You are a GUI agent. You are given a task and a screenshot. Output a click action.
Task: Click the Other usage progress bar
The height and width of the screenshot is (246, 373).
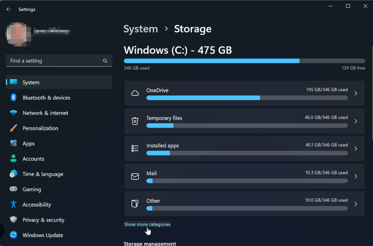tap(247, 208)
